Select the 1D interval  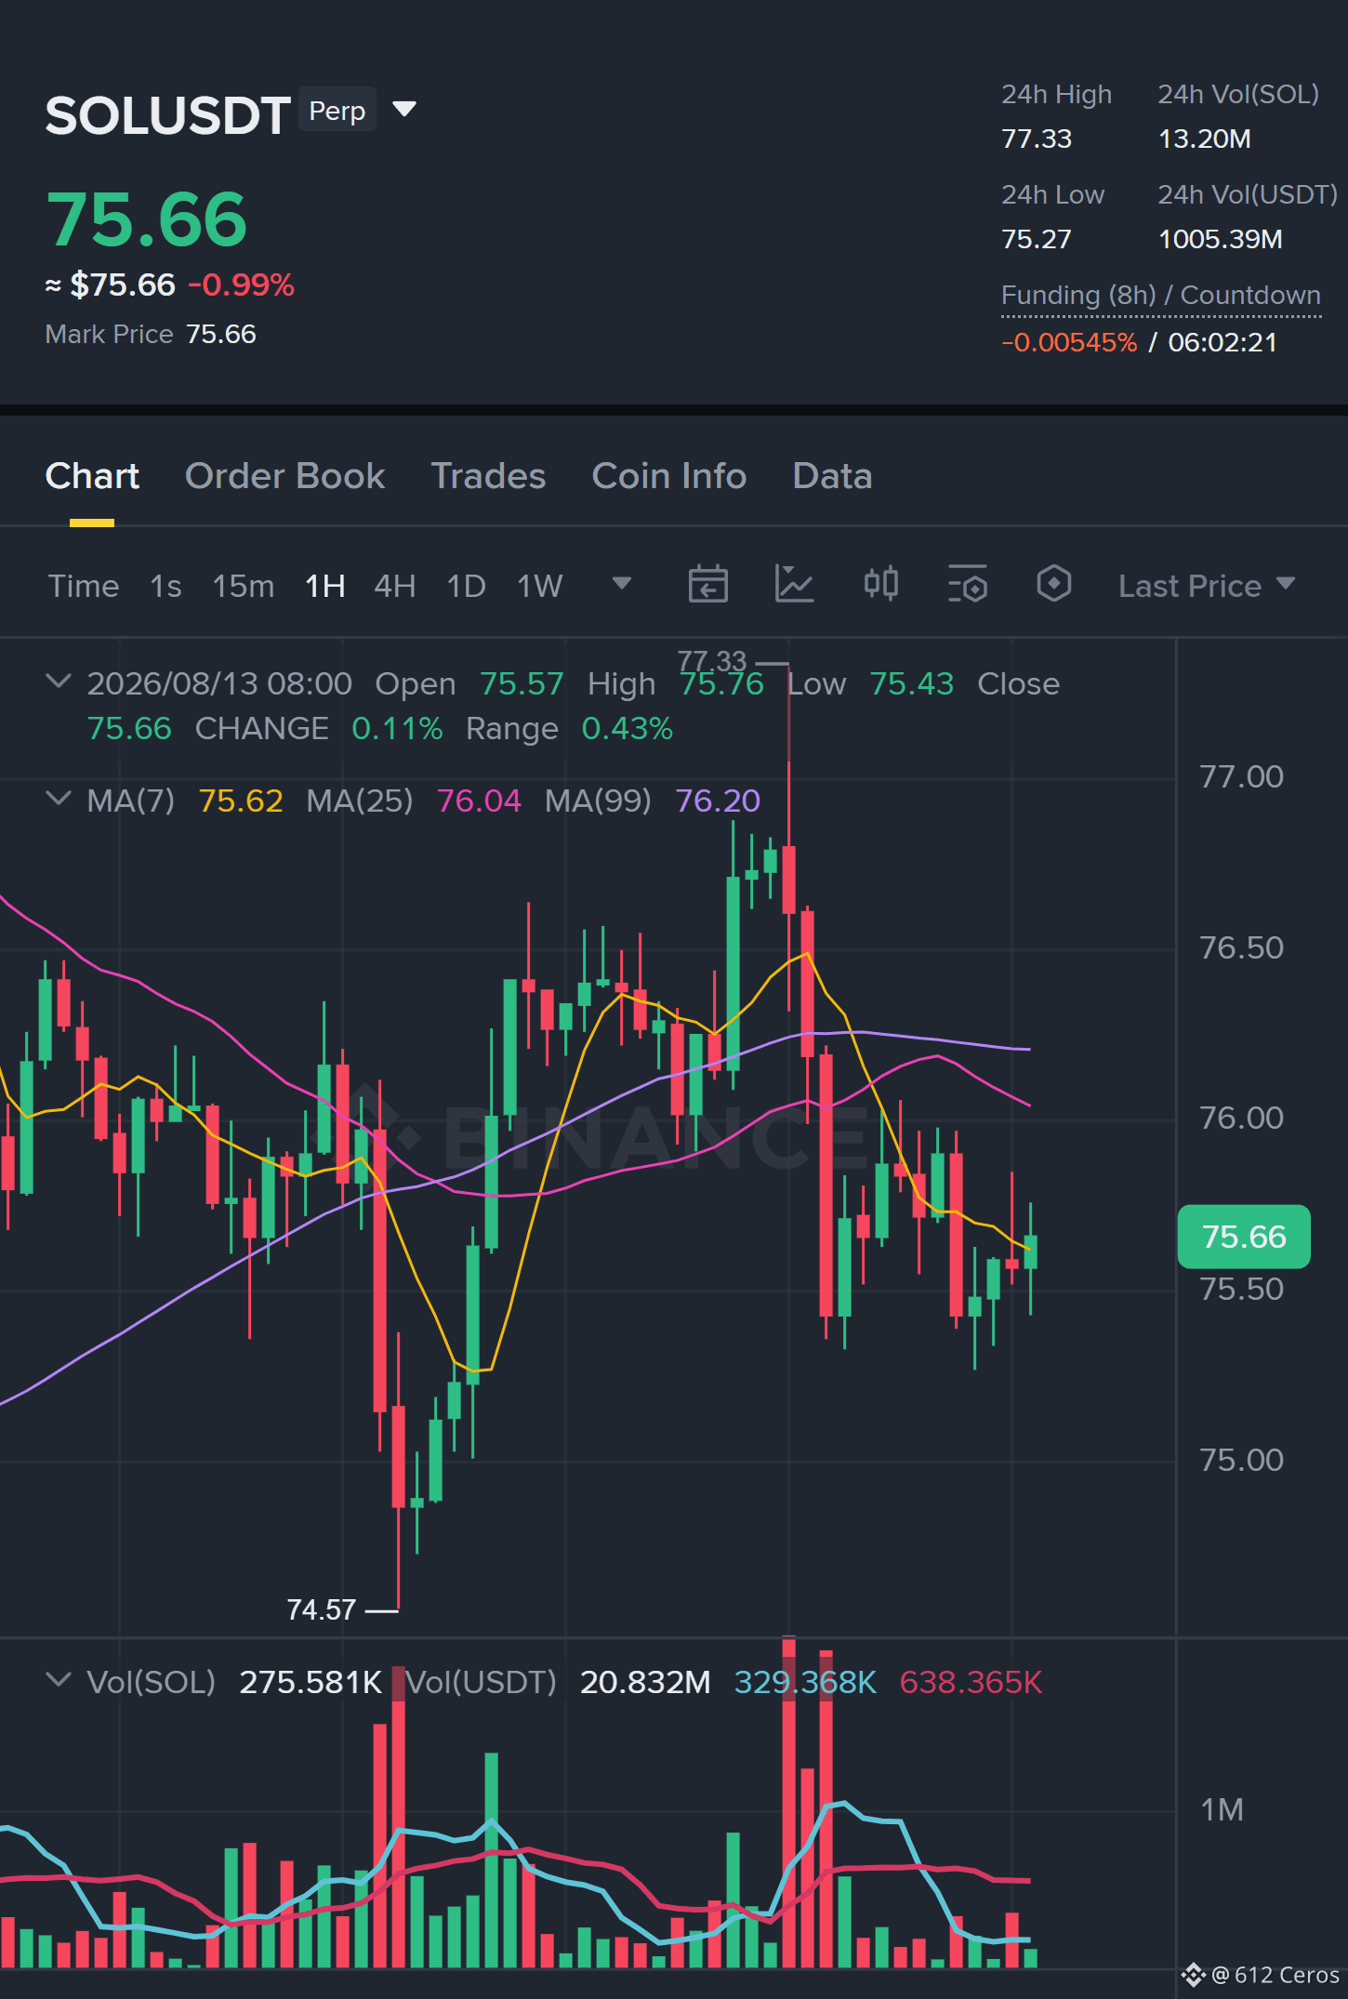click(x=467, y=586)
